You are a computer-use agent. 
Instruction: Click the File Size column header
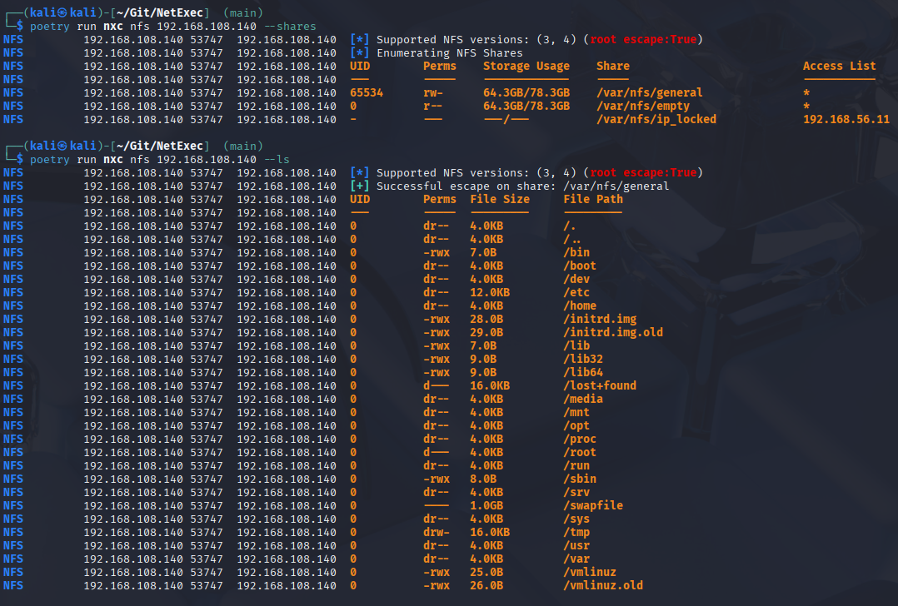[x=499, y=199]
